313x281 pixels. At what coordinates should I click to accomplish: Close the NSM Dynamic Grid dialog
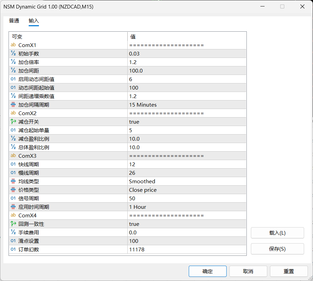[x=302, y=6]
